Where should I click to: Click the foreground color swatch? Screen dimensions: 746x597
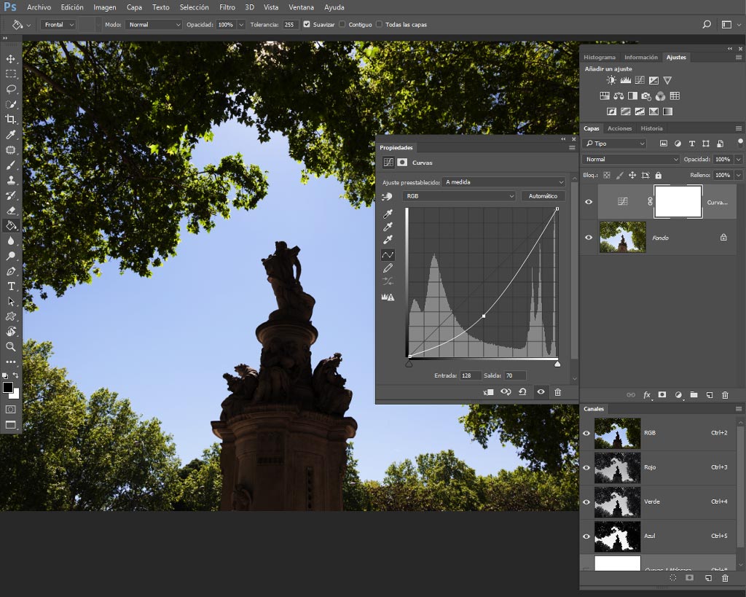click(7, 388)
